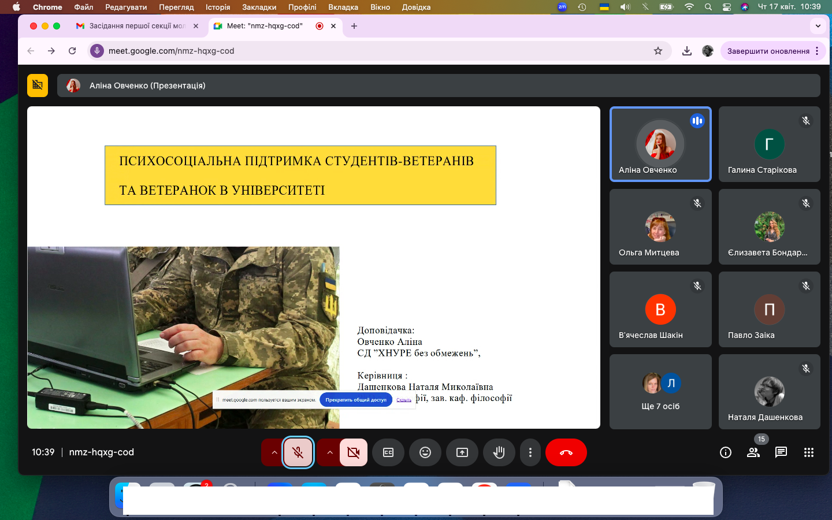Image resolution: width=832 pixels, height=520 pixels.
Task: Click the Time Machine icon in menu bar
Action: click(x=582, y=7)
